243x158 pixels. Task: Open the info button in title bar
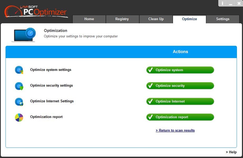(x=222, y=3)
